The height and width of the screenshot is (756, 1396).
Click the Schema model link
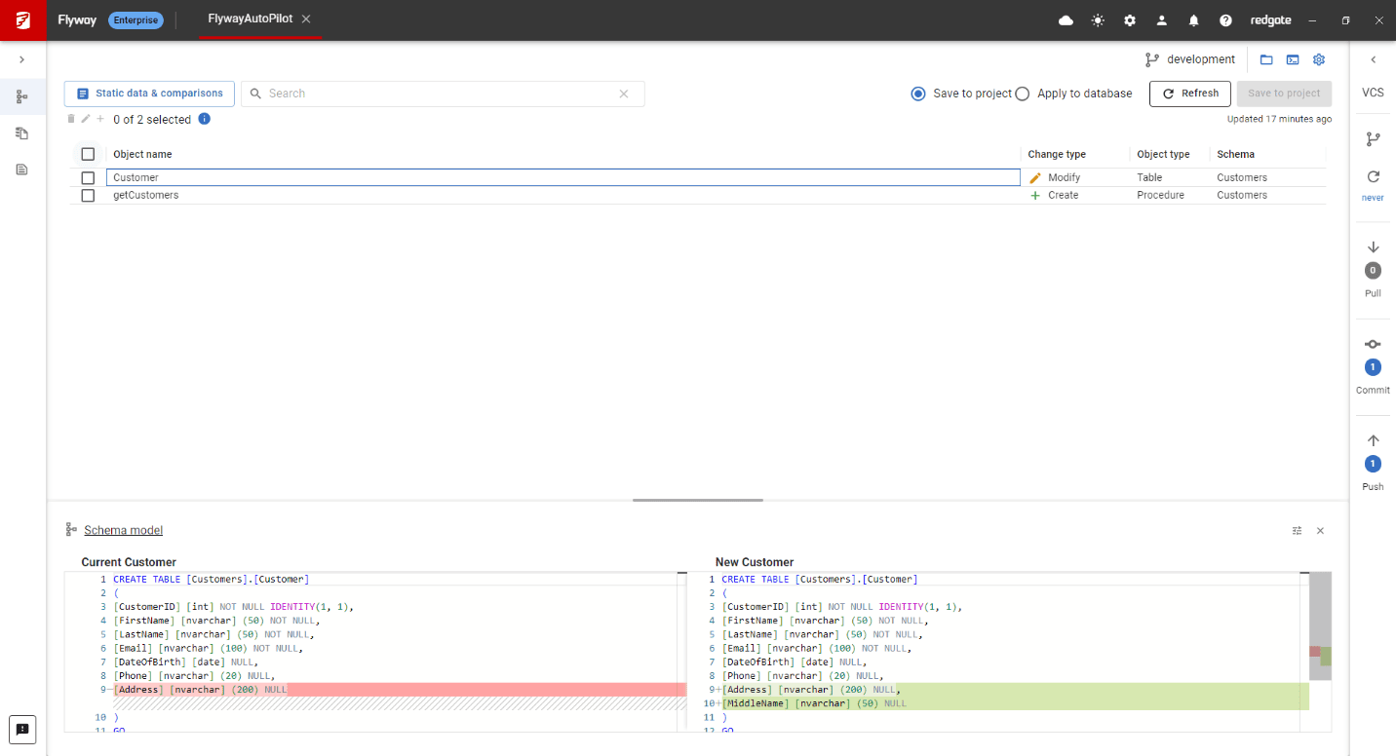[x=123, y=530]
